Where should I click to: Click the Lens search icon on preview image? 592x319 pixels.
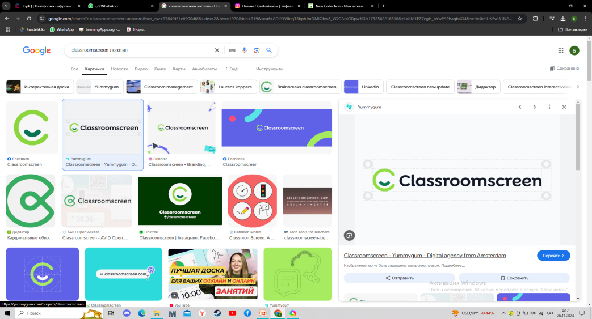tap(349, 236)
